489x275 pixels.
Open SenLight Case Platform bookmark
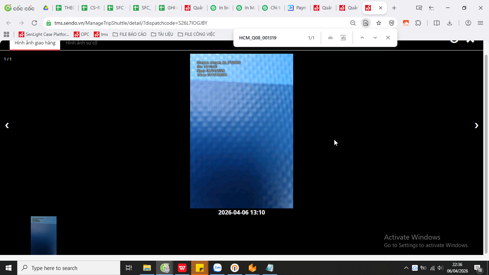coord(44,34)
